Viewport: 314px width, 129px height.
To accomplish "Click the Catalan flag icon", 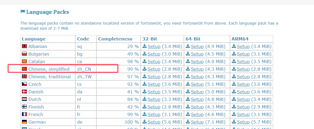I will pyautogui.click(x=24, y=62).
